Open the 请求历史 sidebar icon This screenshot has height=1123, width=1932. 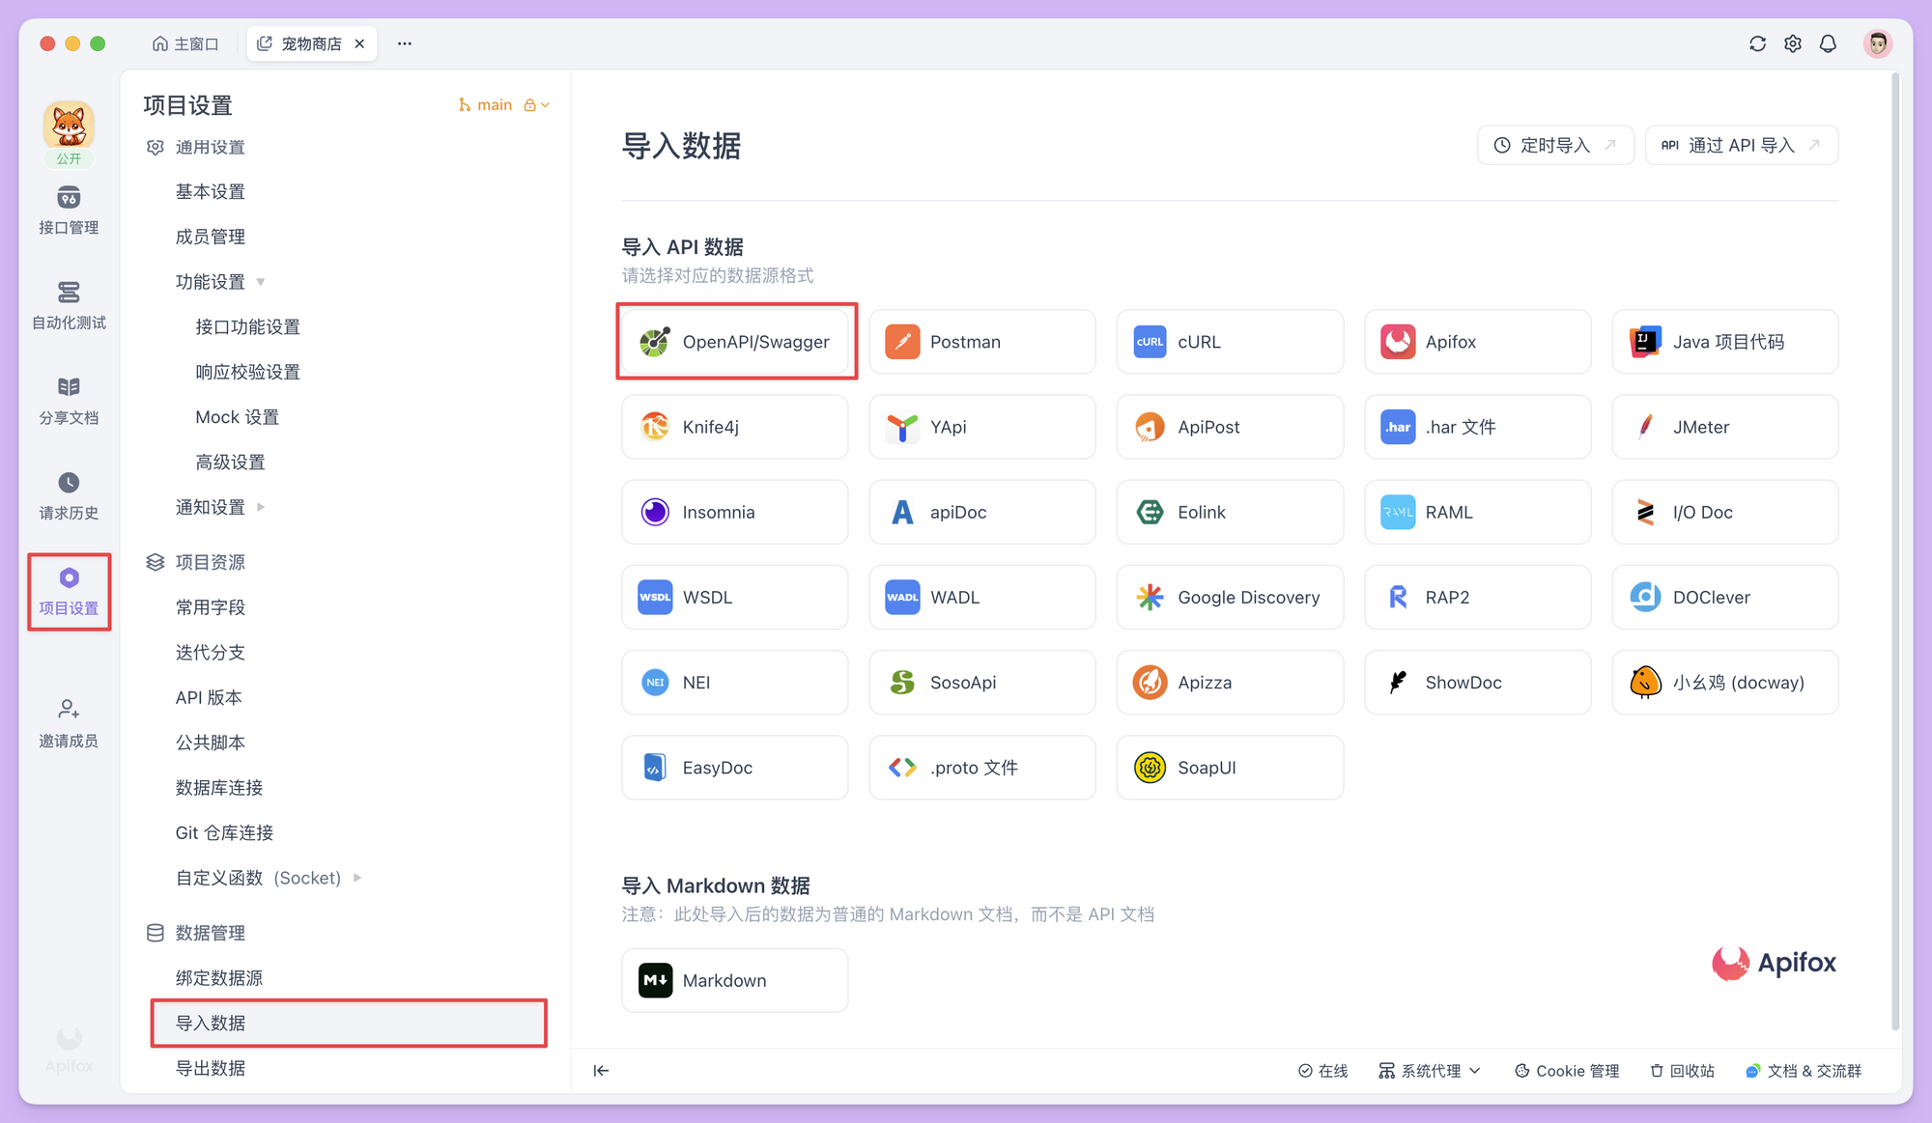68,495
